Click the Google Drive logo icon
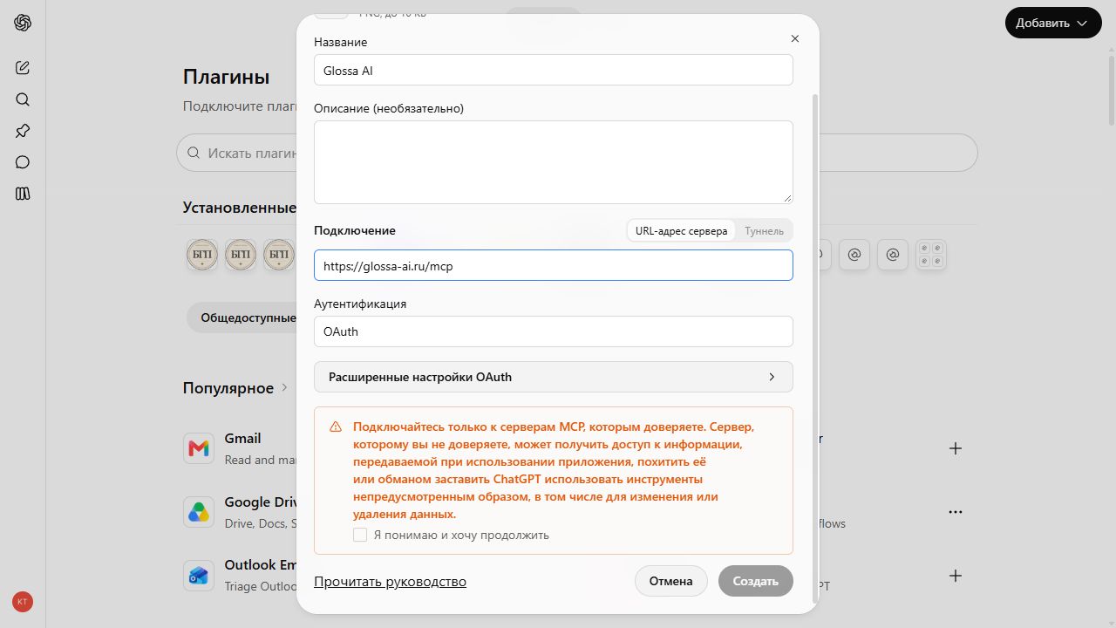Screen dimensions: 1116x628 199,512
